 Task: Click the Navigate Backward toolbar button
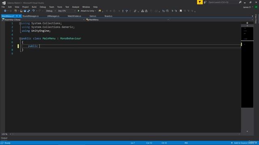point(5,11)
